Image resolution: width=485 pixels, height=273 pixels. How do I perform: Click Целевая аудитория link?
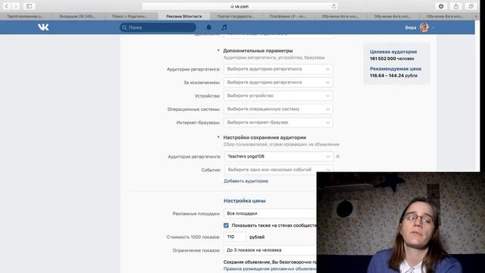[x=393, y=52]
